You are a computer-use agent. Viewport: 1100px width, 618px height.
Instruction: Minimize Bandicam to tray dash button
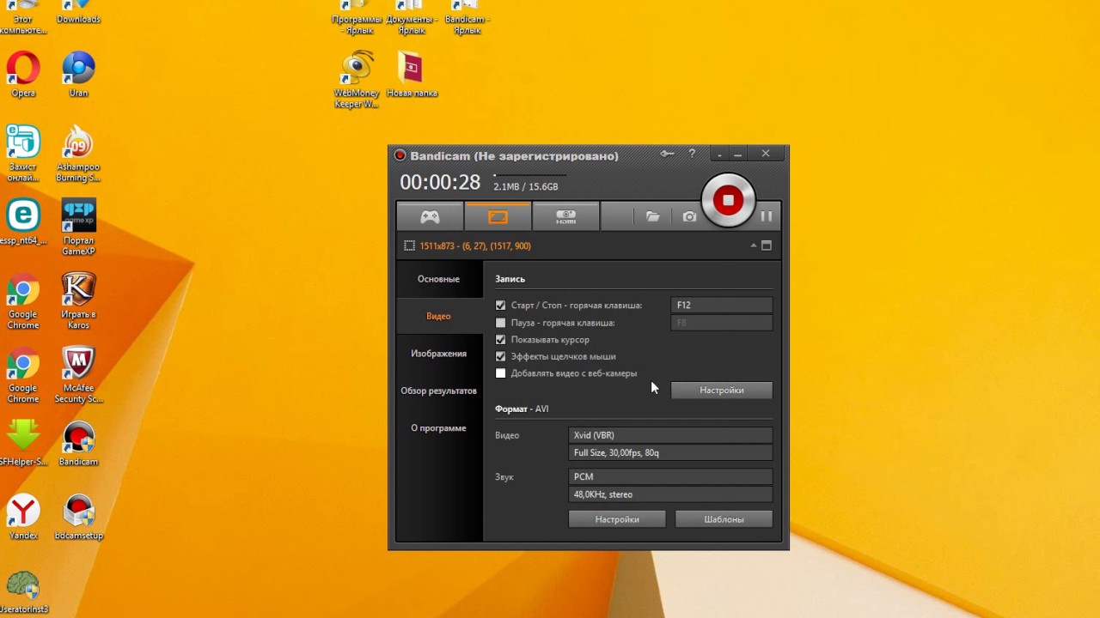[x=719, y=155]
